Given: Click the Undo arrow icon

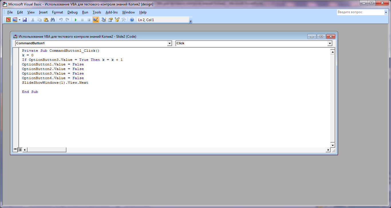Looking at the screenshot, I should click(x=61, y=20).
